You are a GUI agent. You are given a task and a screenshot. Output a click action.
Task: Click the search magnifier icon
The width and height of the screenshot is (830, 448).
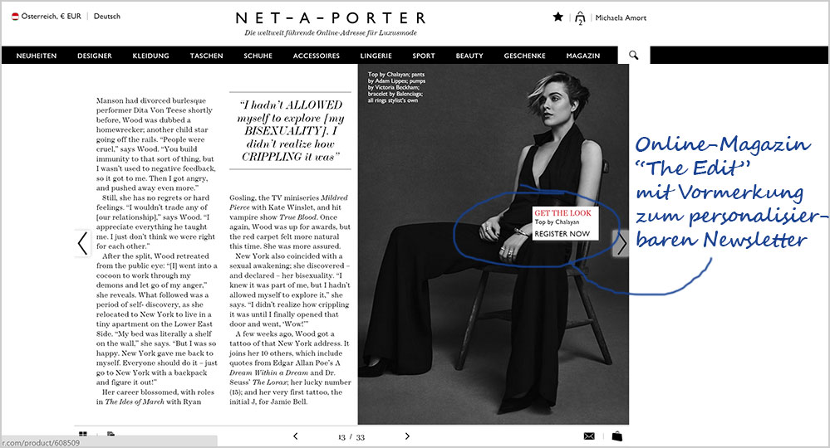633,55
